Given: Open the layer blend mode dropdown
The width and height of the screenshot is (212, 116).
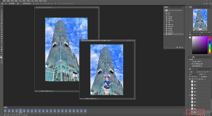Looking at the screenshot, I should click(x=194, y=74).
